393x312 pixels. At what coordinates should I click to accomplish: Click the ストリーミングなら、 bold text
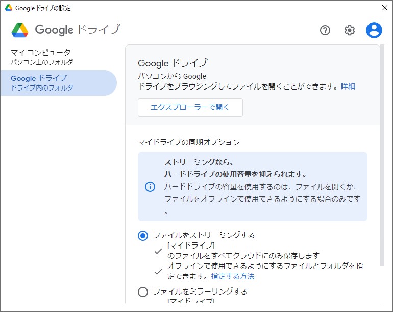coord(199,162)
